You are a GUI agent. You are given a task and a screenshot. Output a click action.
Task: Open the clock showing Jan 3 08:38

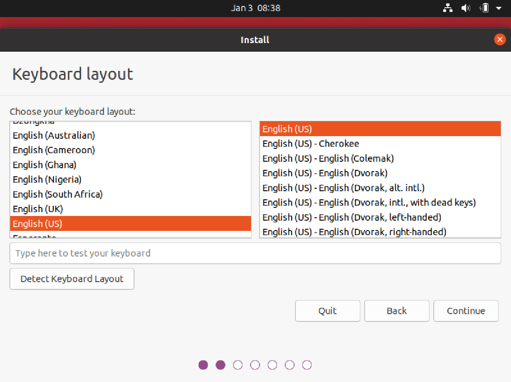[x=255, y=8]
